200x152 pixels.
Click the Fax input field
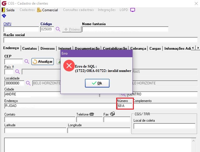[117, 119]
